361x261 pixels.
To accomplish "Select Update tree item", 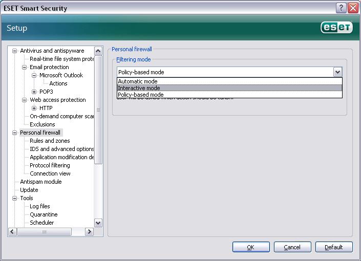I will [x=29, y=190].
